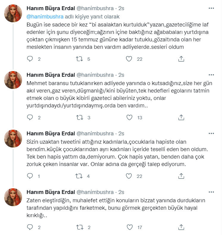Open more options on 'Zaten eleştirdiğin' tweet
Screen dimensions: 224x235
[x=211, y=192]
